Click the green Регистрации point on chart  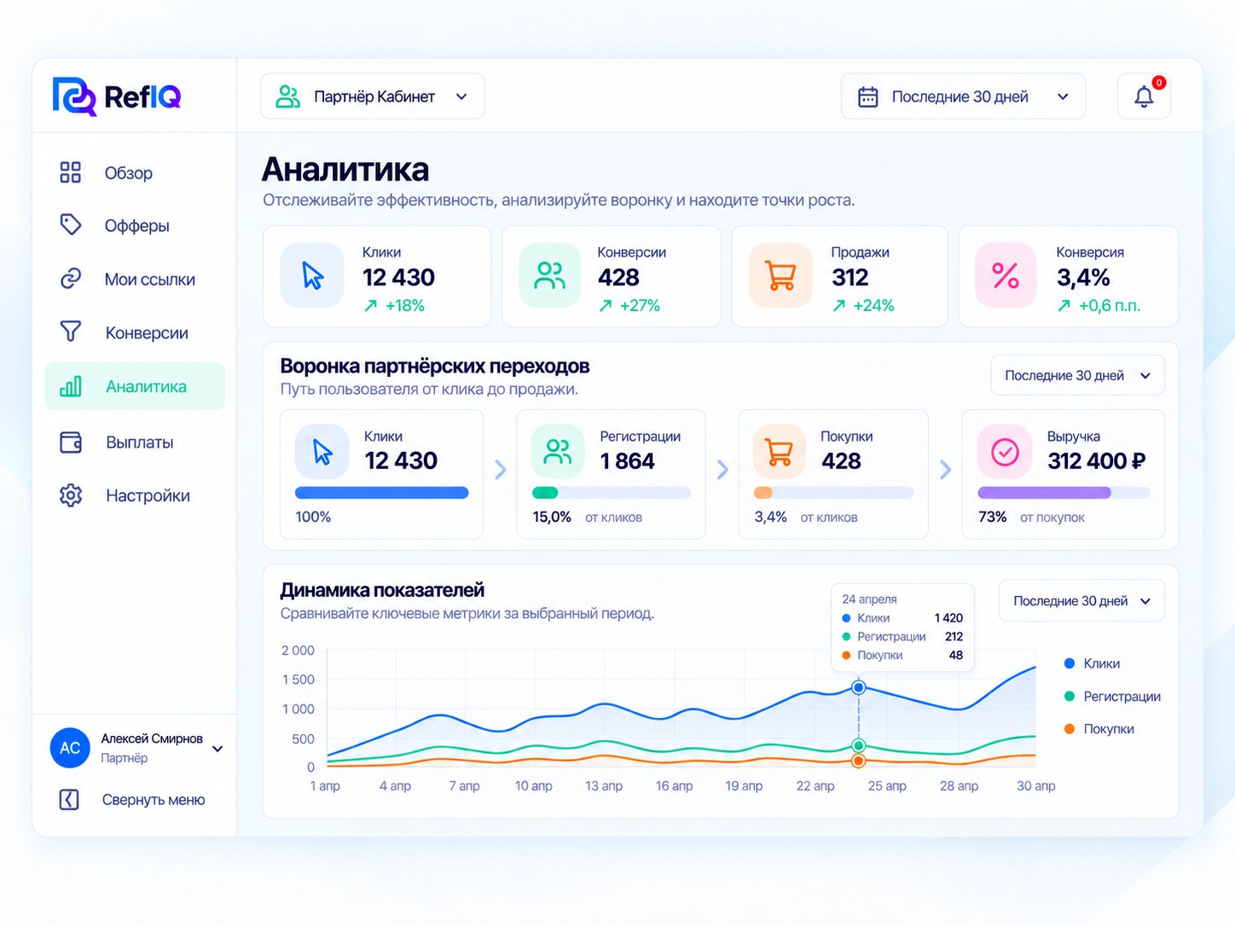point(859,746)
